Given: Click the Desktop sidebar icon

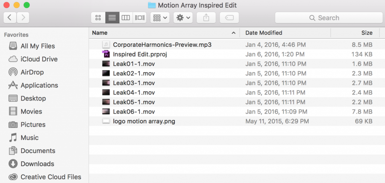Looking at the screenshot, I should (x=13, y=98).
